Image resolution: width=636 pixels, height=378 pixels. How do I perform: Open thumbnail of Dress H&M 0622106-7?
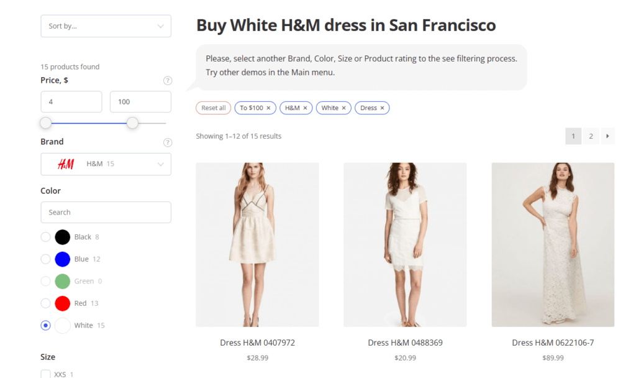[x=553, y=244]
